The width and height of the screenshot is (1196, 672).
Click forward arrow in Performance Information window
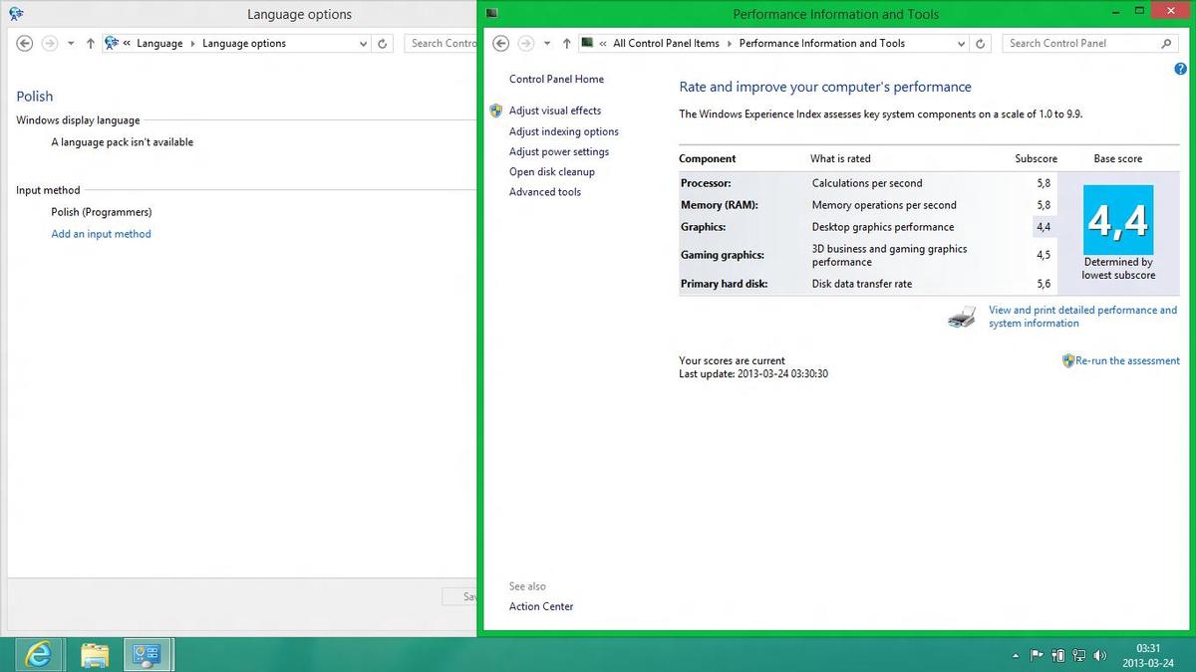(x=526, y=44)
